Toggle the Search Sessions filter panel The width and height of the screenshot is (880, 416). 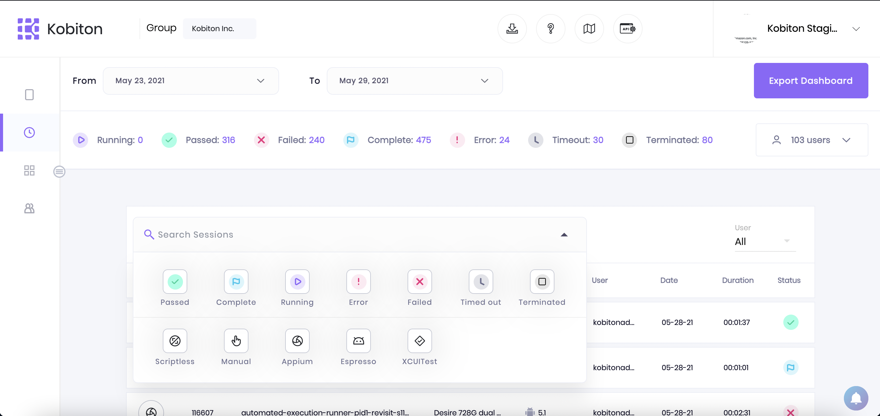(564, 234)
